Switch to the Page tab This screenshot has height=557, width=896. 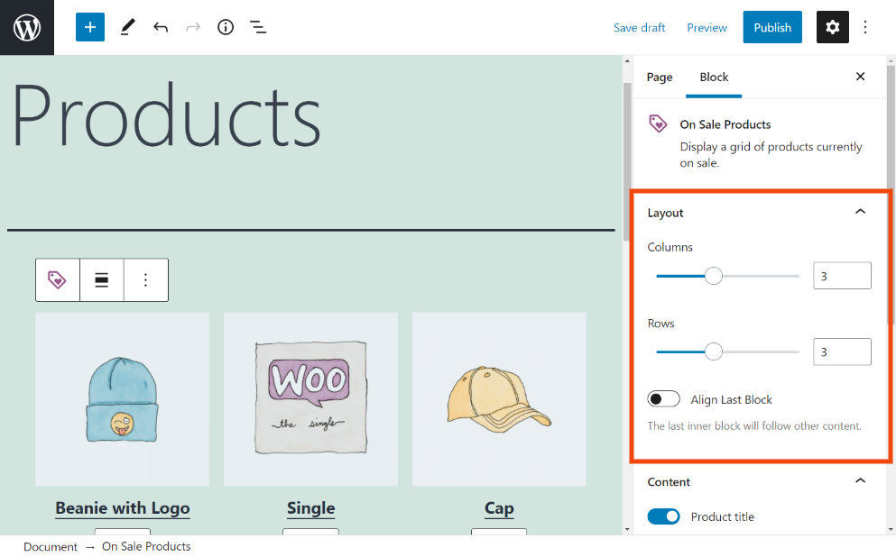[x=659, y=78]
